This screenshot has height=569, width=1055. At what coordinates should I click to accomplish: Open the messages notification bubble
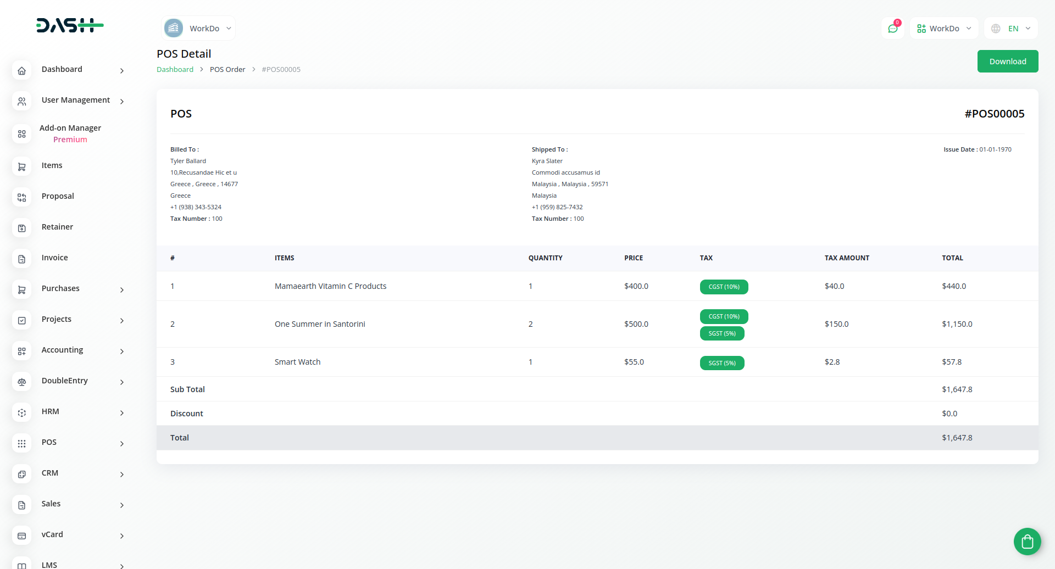pyautogui.click(x=892, y=28)
